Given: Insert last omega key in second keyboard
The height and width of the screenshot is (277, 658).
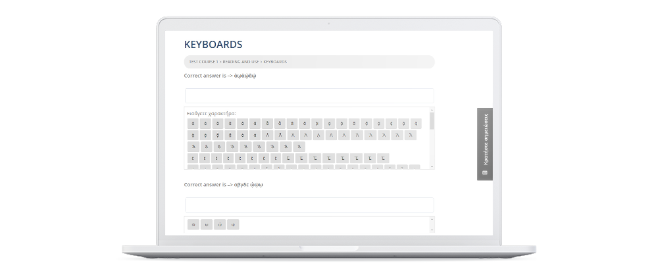Looking at the screenshot, I should click(x=233, y=224).
